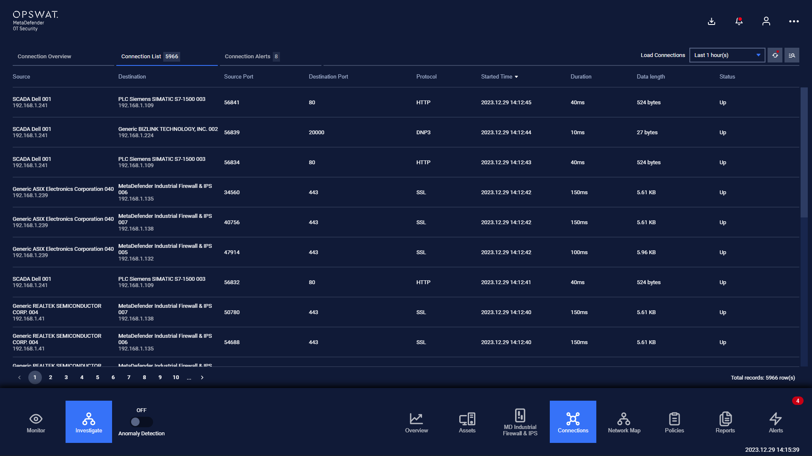Click the refresh connections icon
The width and height of the screenshot is (812, 456).
[775, 55]
